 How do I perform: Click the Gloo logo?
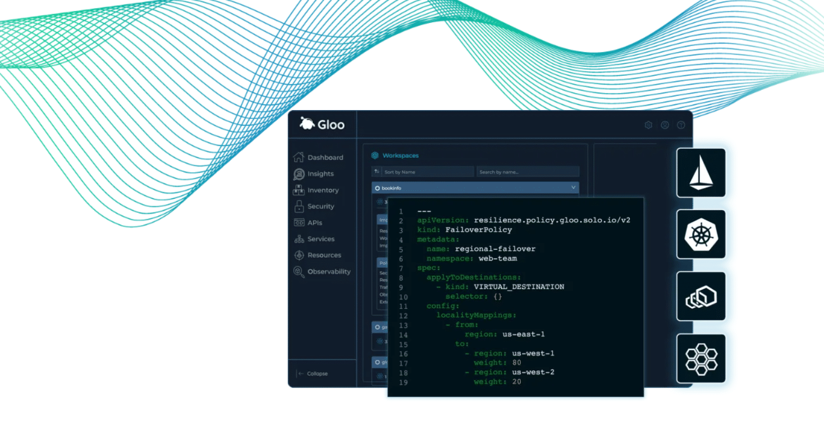[x=322, y=124]
